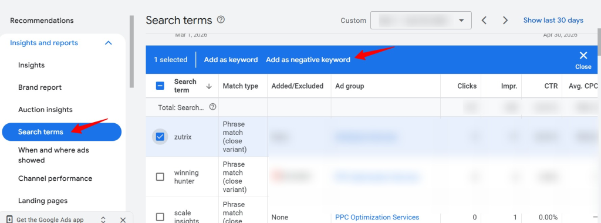
Task: Open When and where ads showed
Action: coord(53,155)
